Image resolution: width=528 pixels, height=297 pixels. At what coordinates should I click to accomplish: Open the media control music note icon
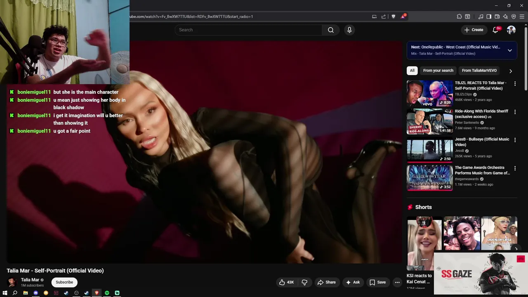click(481, 16)
